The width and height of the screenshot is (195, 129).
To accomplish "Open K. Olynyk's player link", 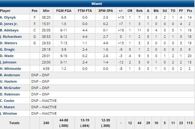I will coord(8,17).
